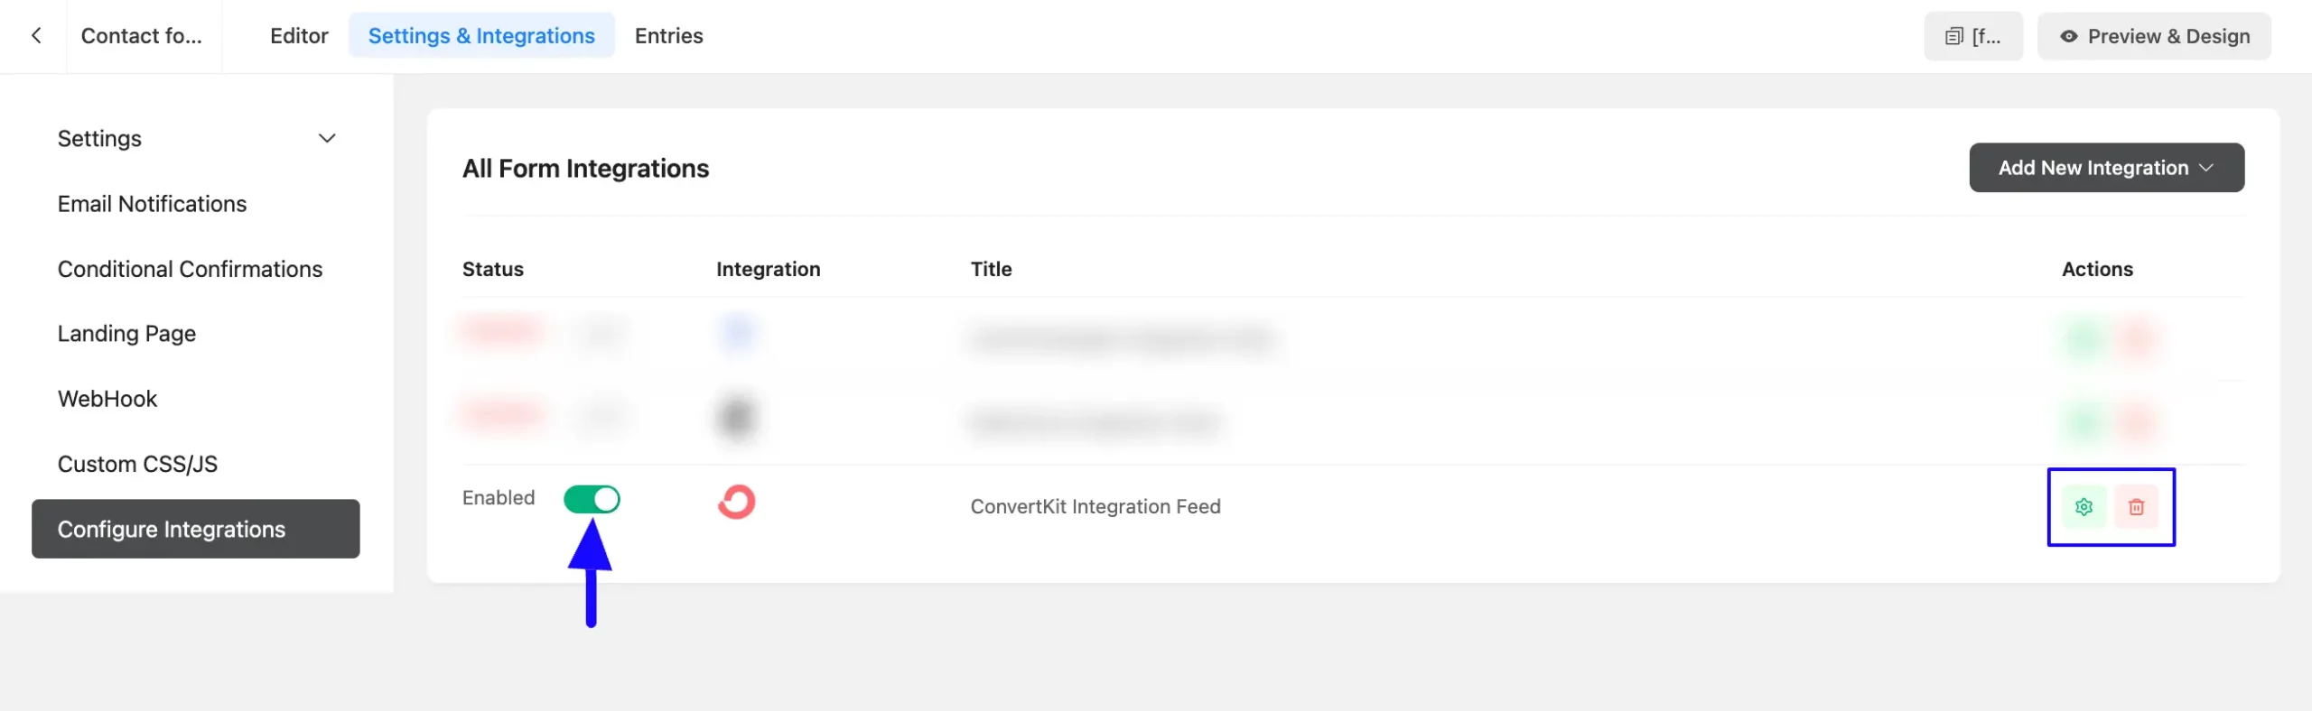Open the ConvertKit feed settings gear icon
Image resolution: width=2312 pixels, height=711 pixels.
[2085, 506]
